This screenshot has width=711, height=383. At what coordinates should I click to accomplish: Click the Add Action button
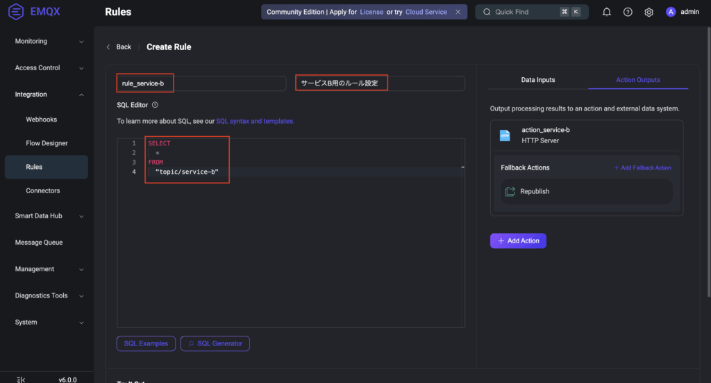(x=518, y=241)
